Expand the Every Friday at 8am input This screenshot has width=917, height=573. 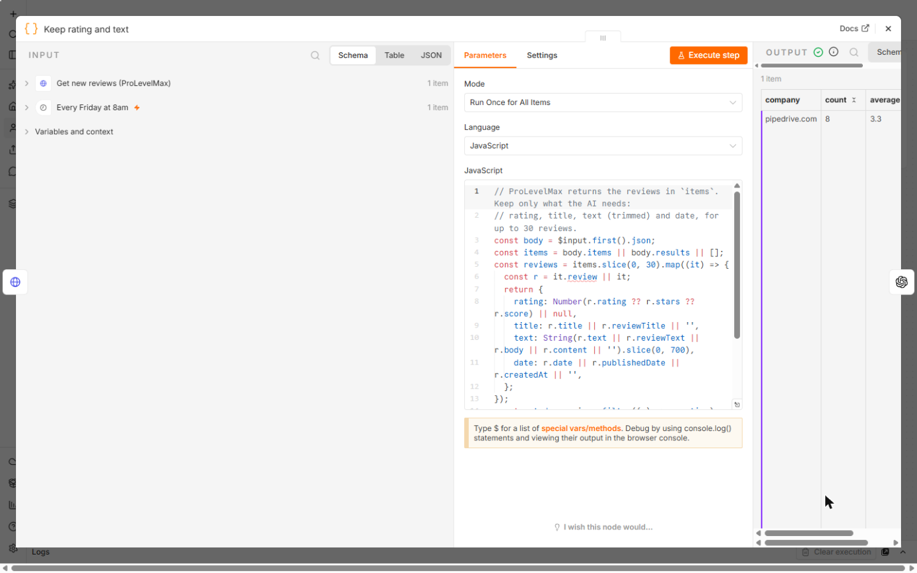(x=27, y=108)
